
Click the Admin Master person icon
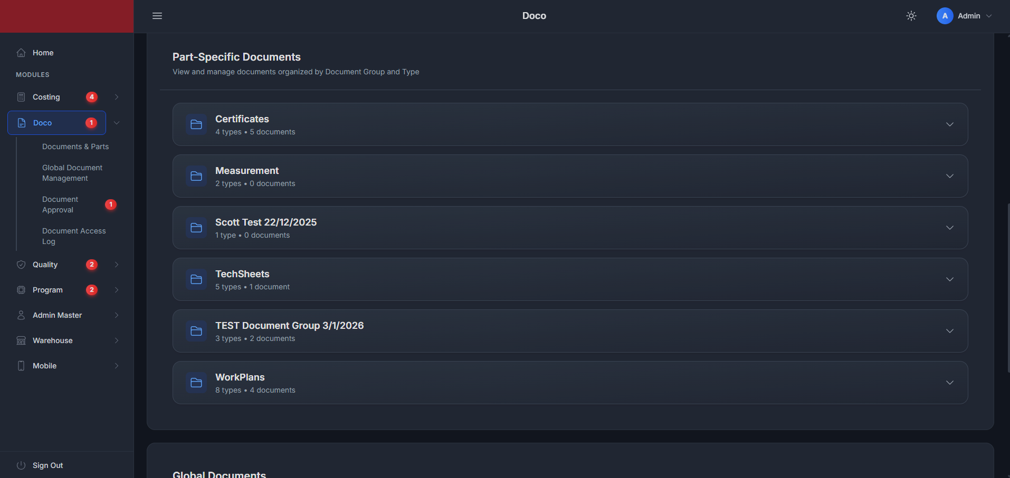pyautogui.click(x=21, y=315)
